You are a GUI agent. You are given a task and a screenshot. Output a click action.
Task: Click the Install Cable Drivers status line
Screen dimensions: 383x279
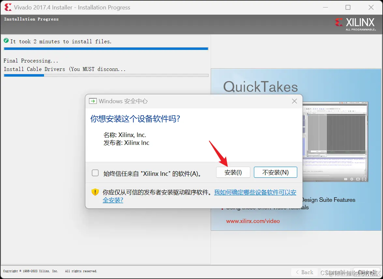(65, 69)
